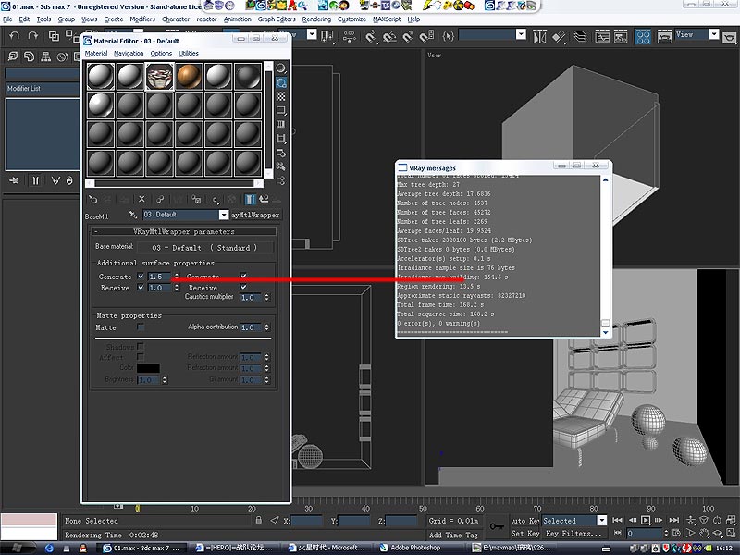This screenshot has width=740, height=555.
Task: Click Reset Map/Mtl X icon
Action: (142, 199)
